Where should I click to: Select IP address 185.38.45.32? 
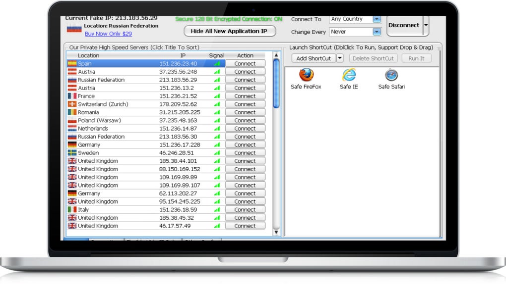[x=177, y=218]
